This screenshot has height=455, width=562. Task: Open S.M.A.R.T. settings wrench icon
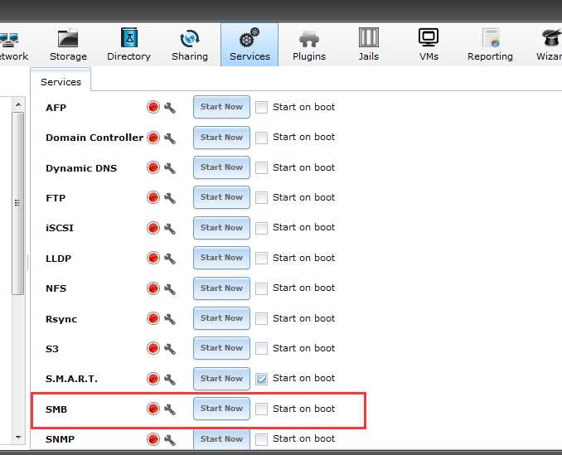pyautogui.click(x=170, y=379)
